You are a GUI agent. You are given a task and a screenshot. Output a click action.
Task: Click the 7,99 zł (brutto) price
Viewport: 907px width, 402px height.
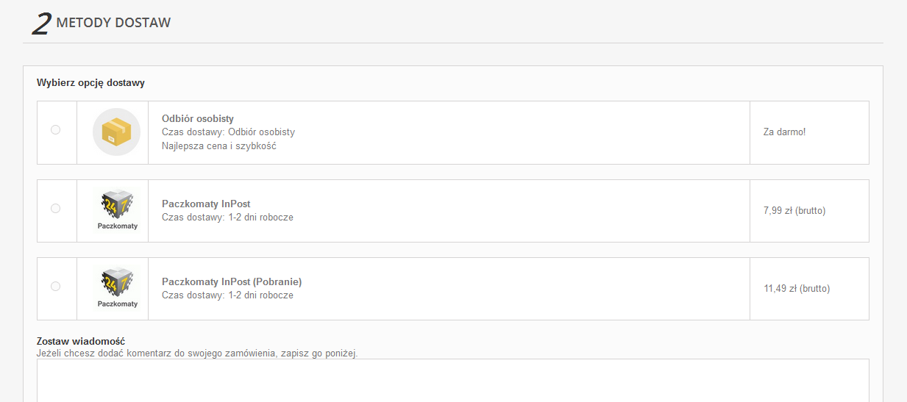point(794,211)
